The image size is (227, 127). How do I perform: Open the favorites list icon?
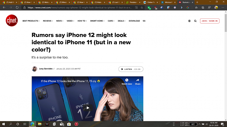pyautogui.click(x=196, y=8)
